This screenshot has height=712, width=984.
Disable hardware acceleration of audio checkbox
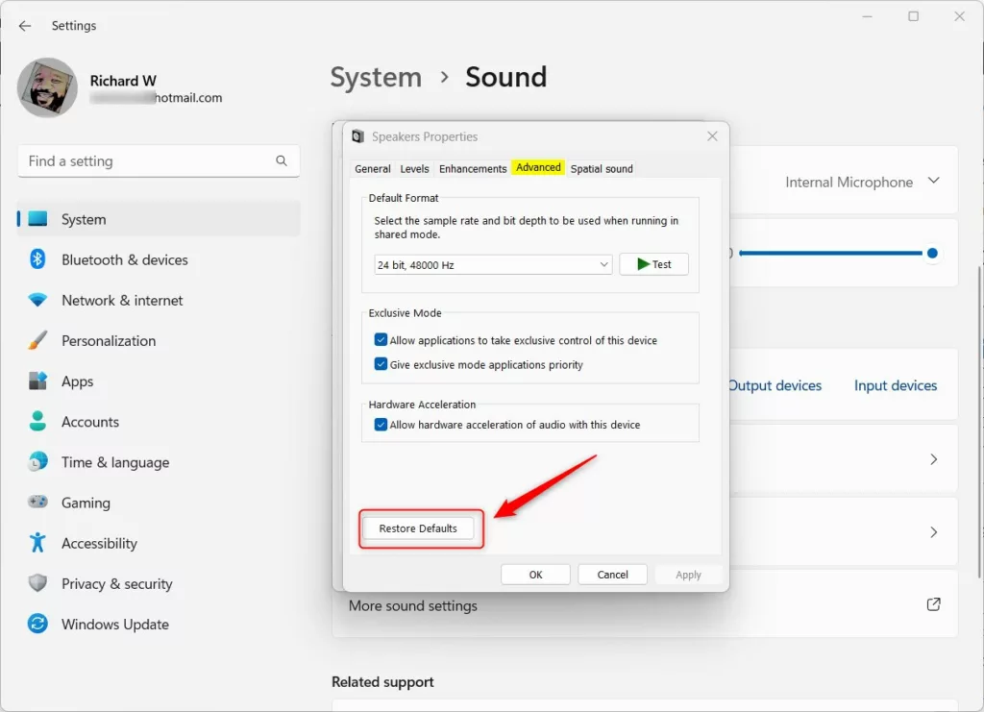click(x=381, y=425)
